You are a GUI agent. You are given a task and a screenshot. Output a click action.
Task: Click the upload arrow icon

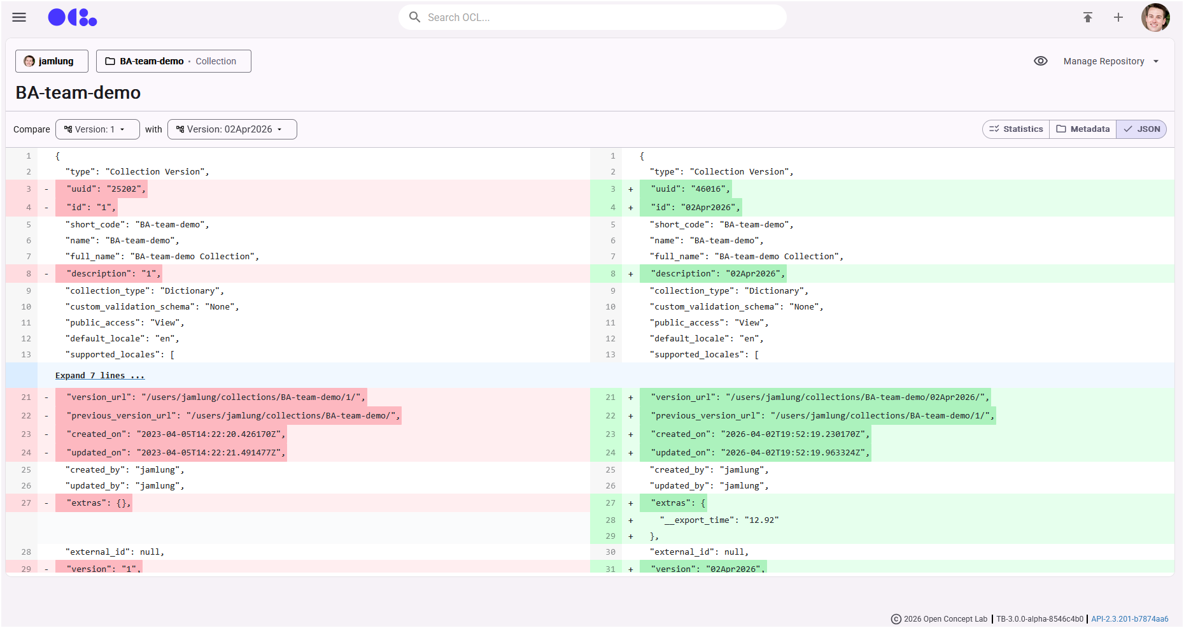[x=1088, y=17]
